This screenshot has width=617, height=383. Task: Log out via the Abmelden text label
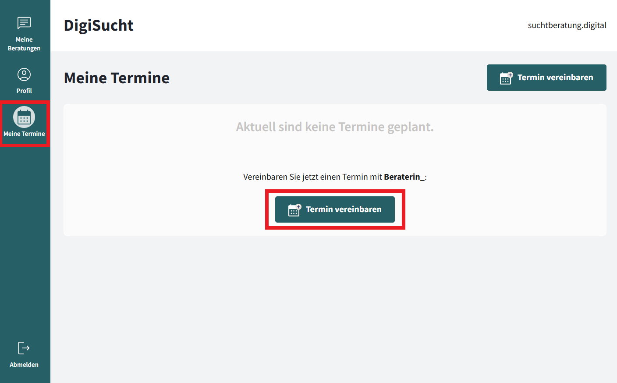point(24,365)
